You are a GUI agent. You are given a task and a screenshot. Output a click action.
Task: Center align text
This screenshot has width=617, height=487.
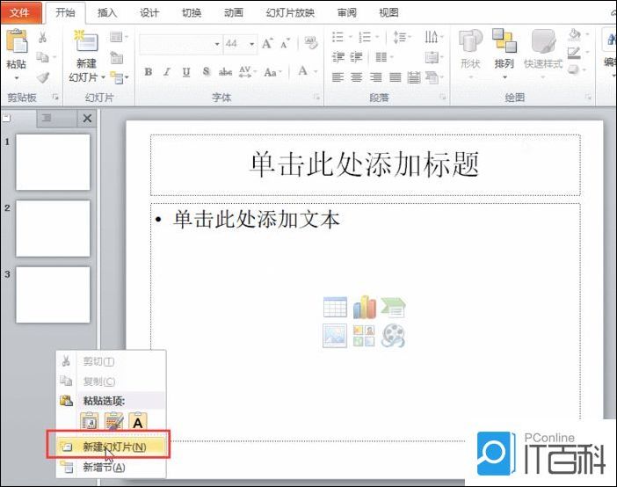pyautogui.click(x=357, y=77)
